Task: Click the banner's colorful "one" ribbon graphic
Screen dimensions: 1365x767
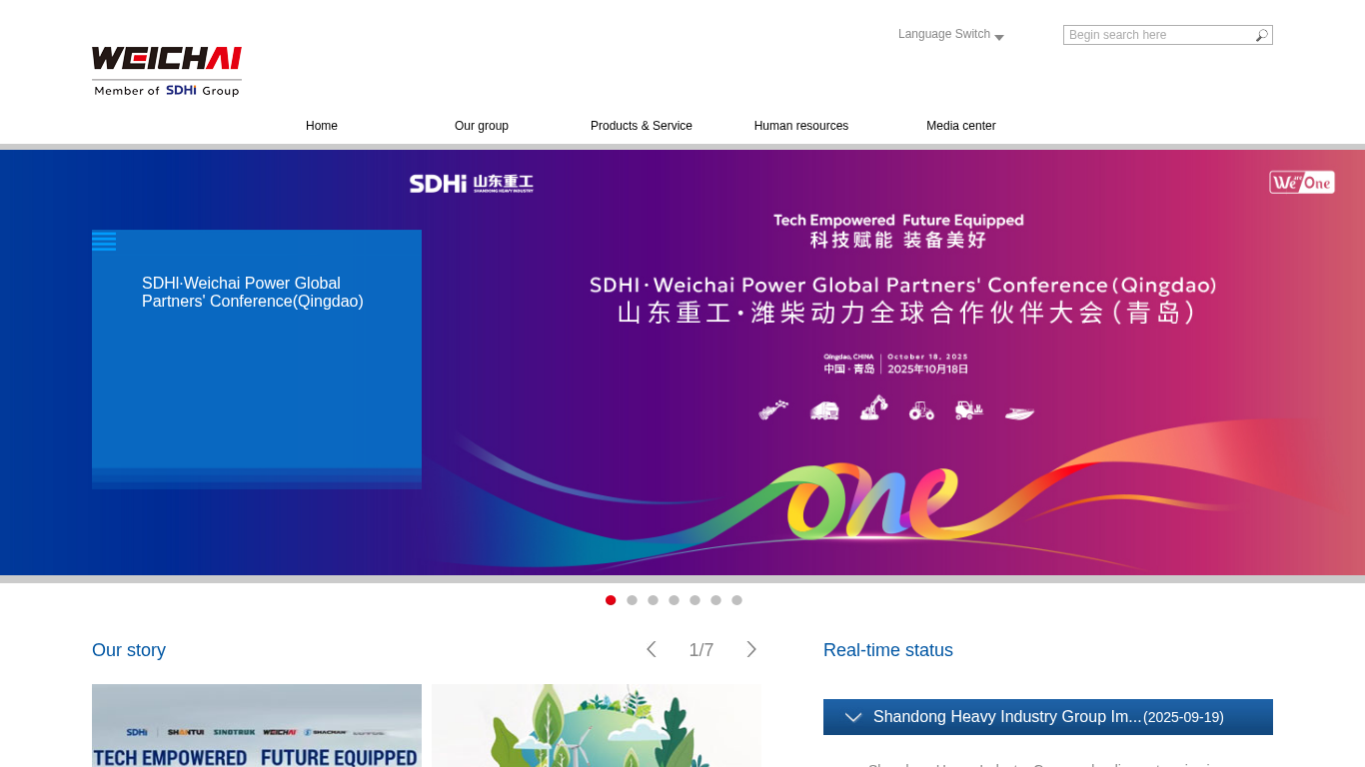Action: pos(871,502)
